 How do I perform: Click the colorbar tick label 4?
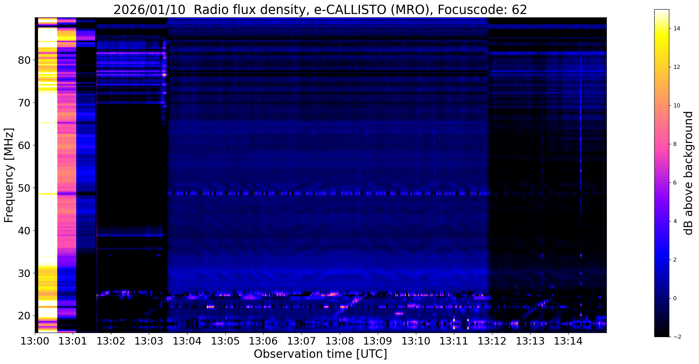[674, 221]
